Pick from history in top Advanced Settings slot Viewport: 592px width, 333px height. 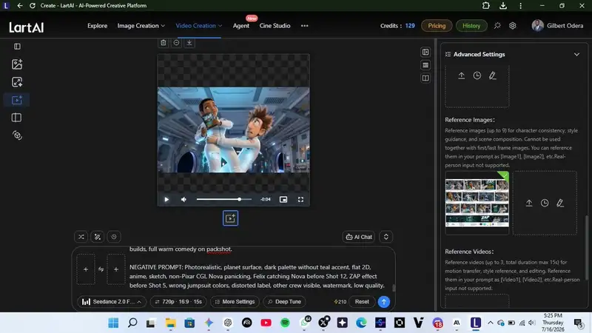477,75
